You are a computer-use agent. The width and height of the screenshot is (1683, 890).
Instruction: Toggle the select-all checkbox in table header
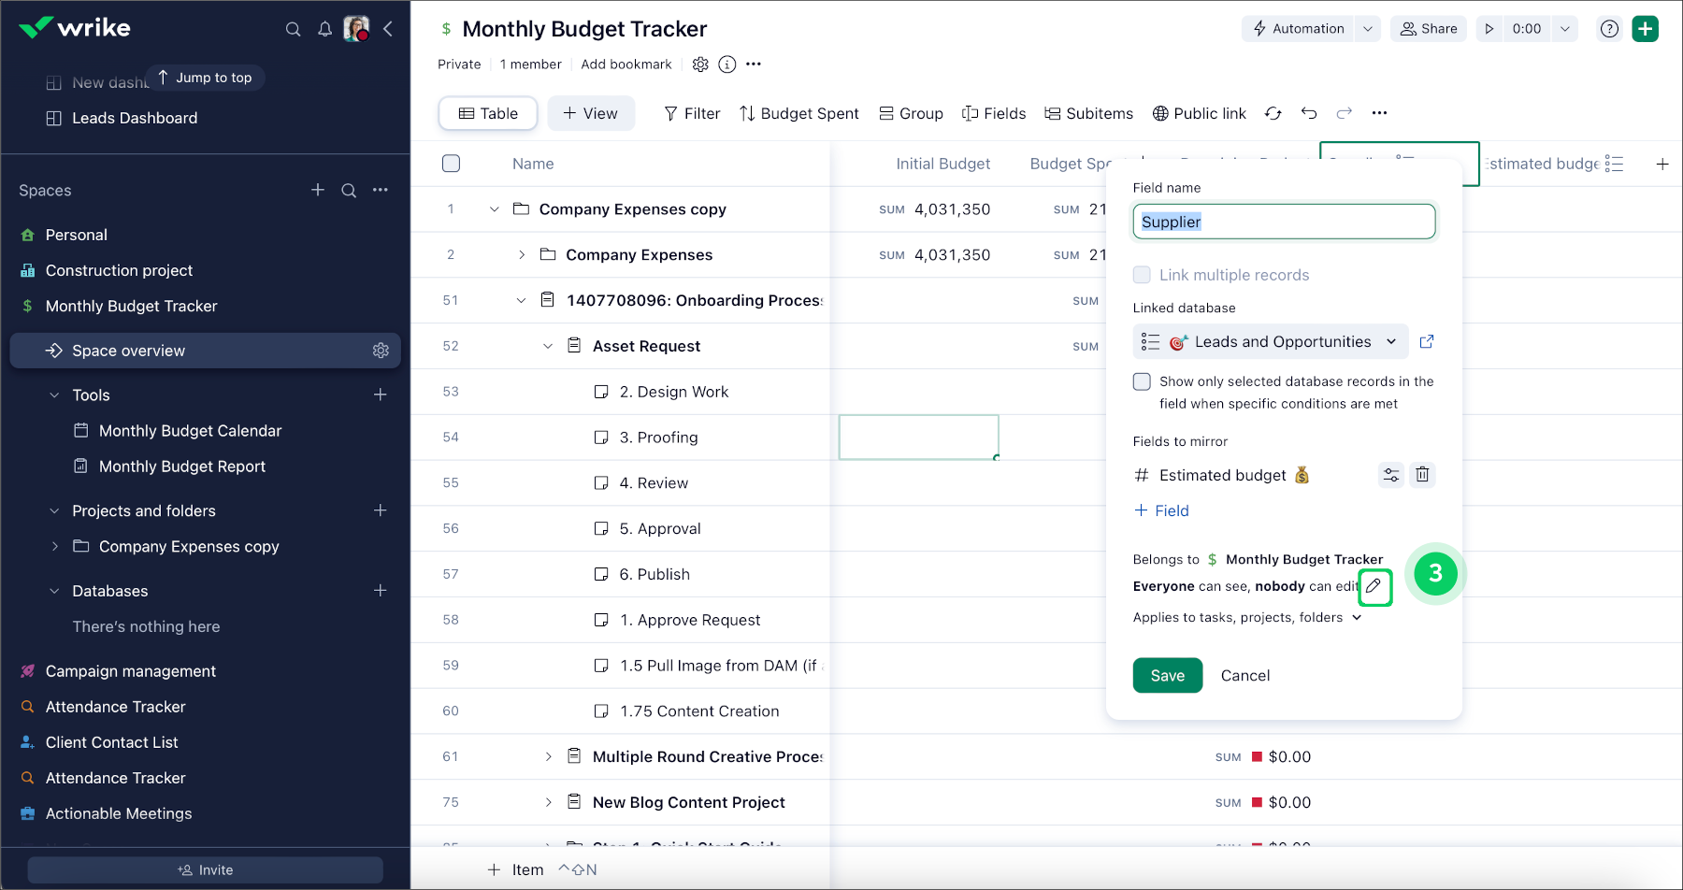451,164
